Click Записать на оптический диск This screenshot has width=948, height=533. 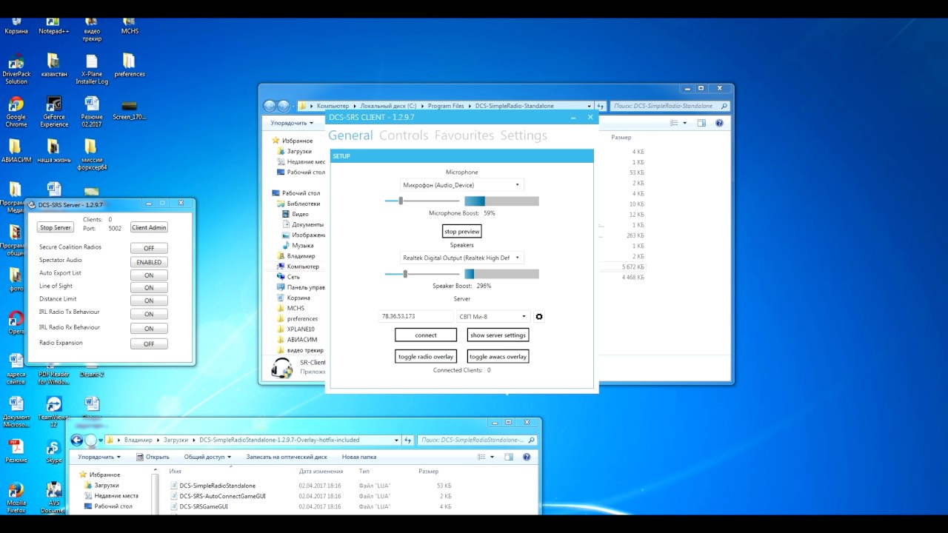click(287, 457)
